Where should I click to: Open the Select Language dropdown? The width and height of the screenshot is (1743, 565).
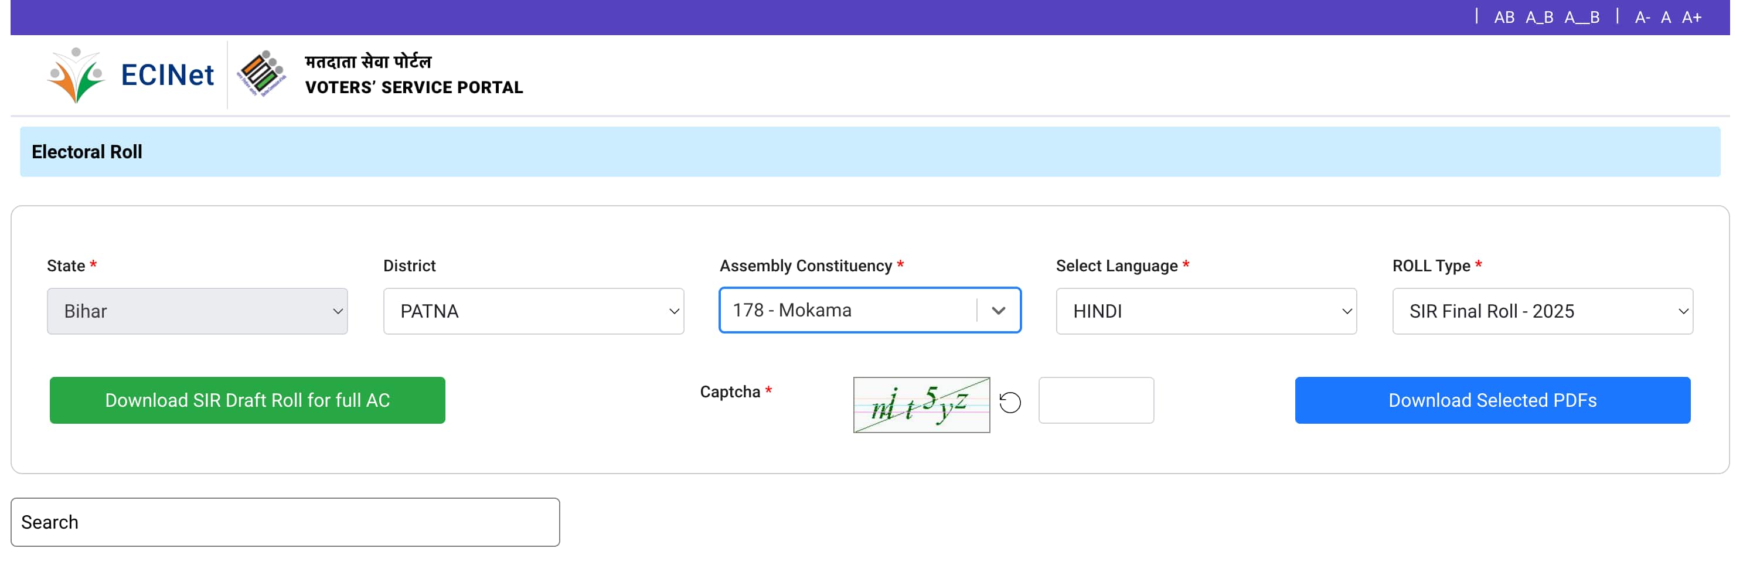[1206, 311]
